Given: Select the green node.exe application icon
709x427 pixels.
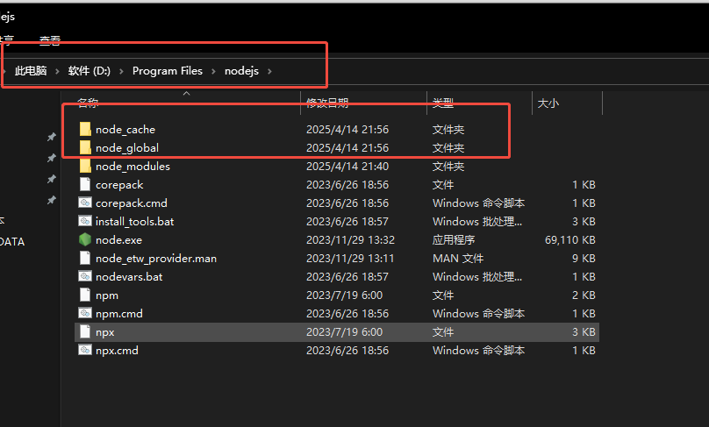Looking at the screenshot, I should [x=85, y=239].
